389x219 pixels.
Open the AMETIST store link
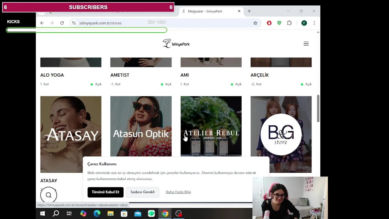pyautogui.click(x=120, y=75)
